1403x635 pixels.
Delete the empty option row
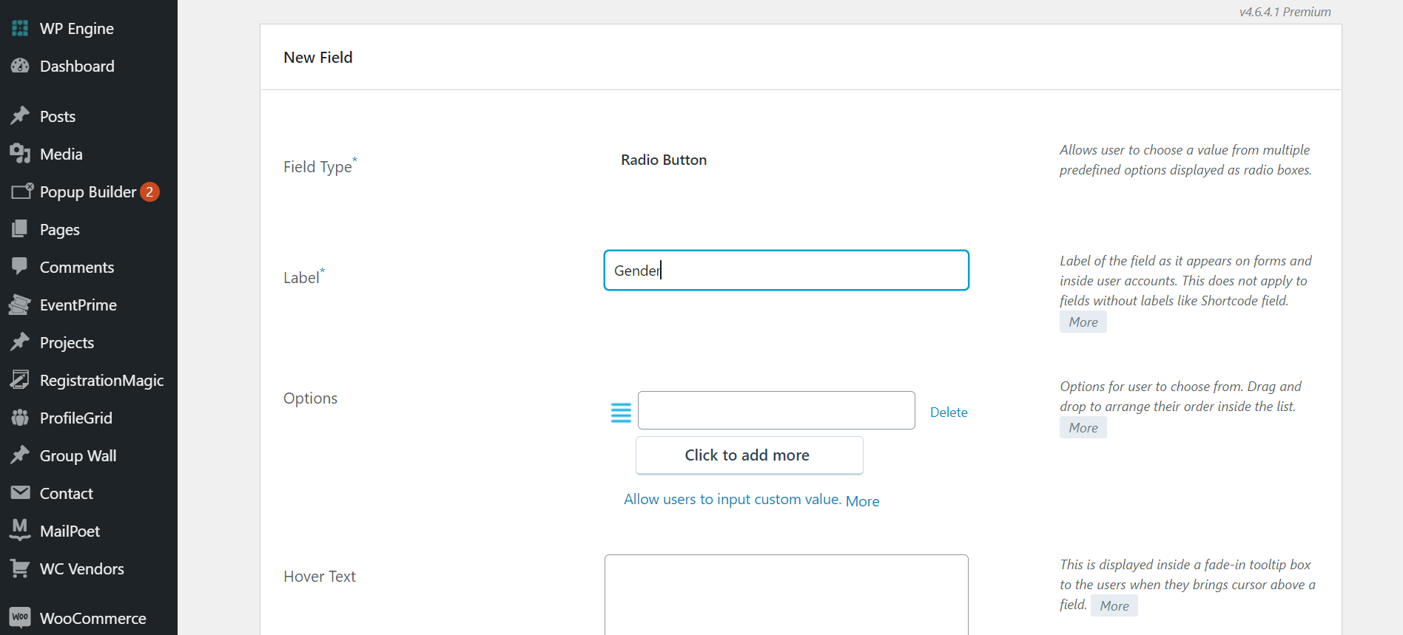tap(949, 412)
